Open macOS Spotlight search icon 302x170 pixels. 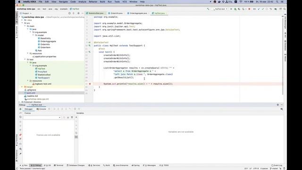[277, 2]
